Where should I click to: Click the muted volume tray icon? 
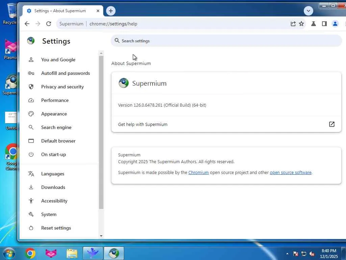[312, 254]
